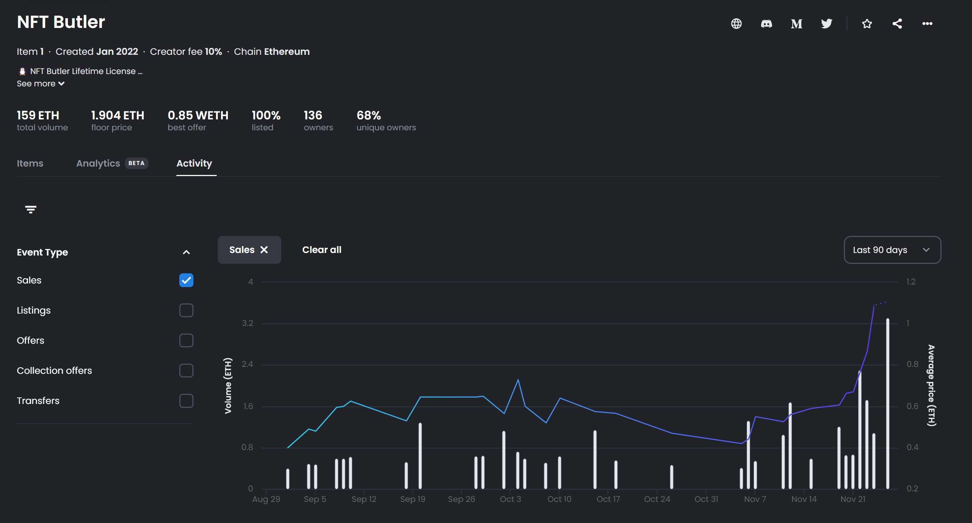
Task: Check the Collection offers checkbox
Action: click(186, 371)
